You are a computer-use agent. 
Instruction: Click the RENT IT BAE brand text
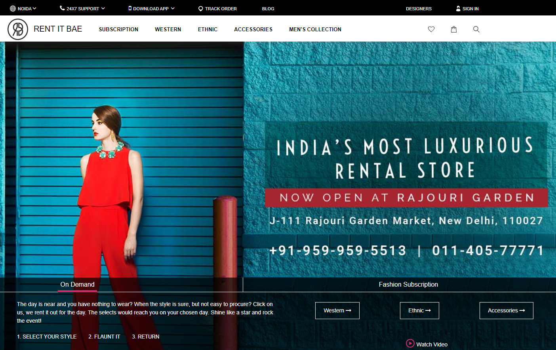pos(58,29)
